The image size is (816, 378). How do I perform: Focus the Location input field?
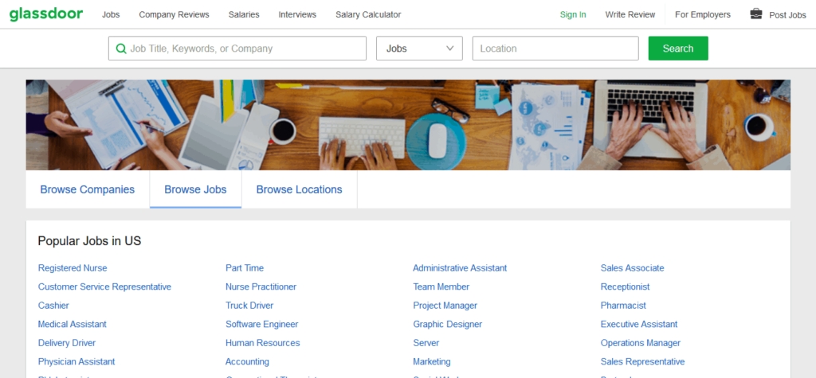tap(555, 49)
